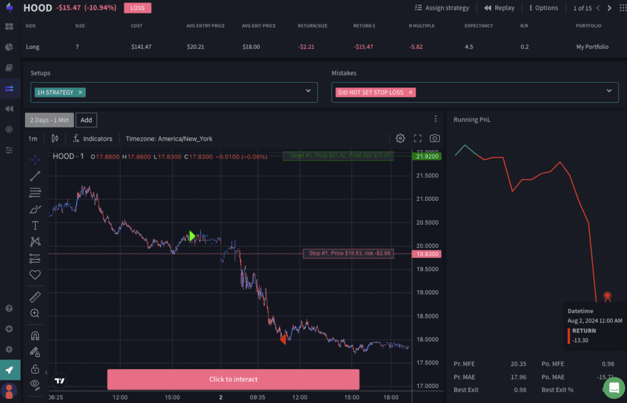Select the 2 Days - 1 Min tab
Screen dimensions: 627x403
(49, 120)
